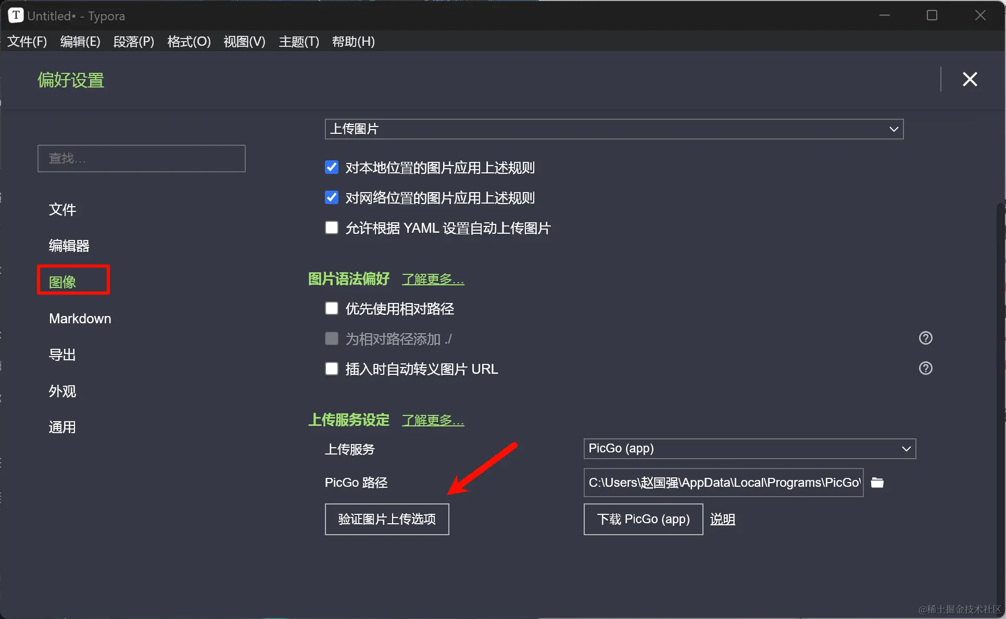Image resolution: width=1006 pixels, height=619 pixels.
Task: Click the folder icon next to PicGo path
Action: click(x=877, y=483)
